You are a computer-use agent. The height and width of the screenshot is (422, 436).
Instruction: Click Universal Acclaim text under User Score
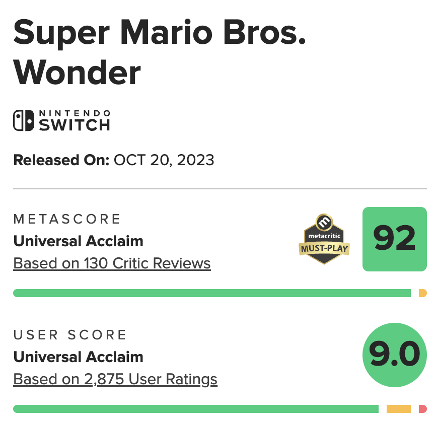78,357
